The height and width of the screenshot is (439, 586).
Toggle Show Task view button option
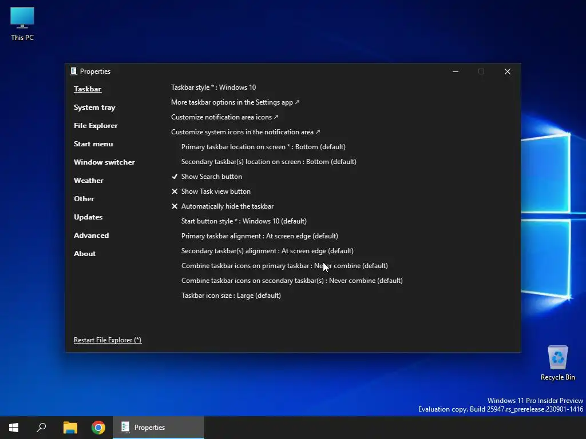click(x=211, y=191)
